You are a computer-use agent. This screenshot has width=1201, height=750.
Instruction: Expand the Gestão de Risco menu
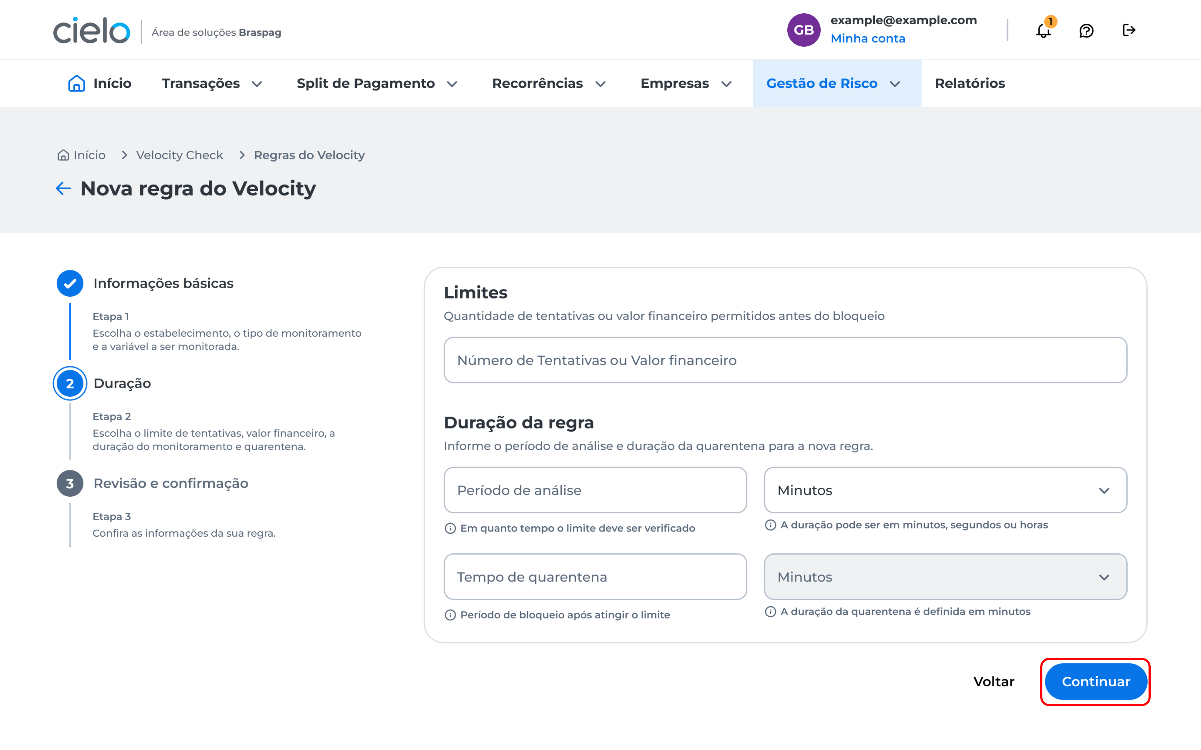pyautogui.click(x=833, y=83)
